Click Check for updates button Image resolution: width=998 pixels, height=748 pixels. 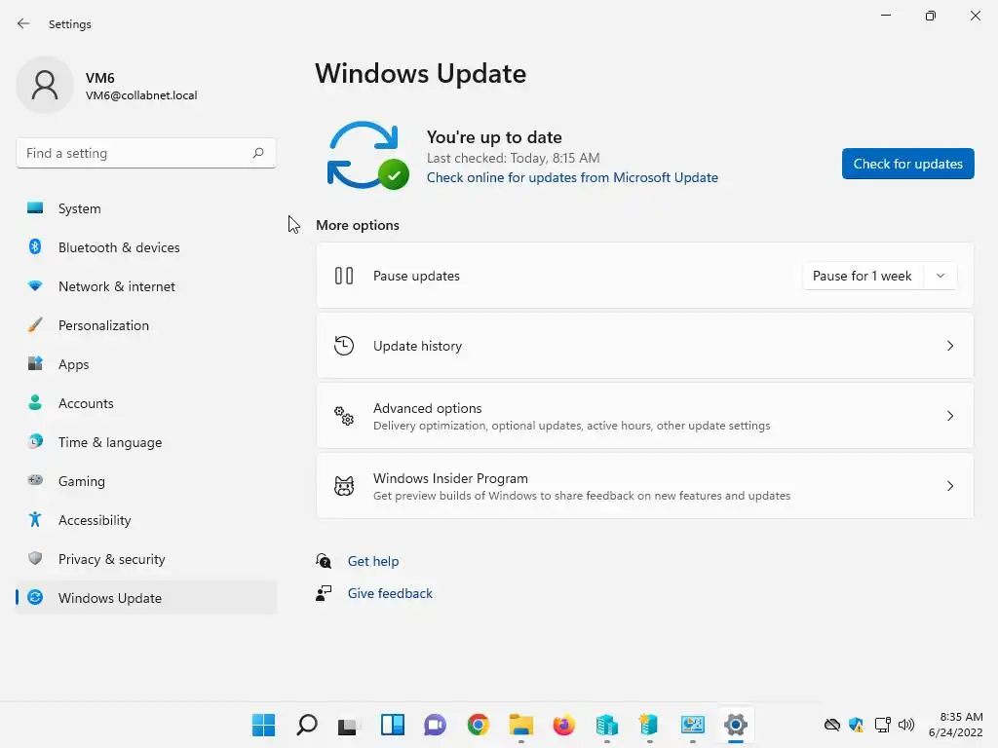click(907, 164)
